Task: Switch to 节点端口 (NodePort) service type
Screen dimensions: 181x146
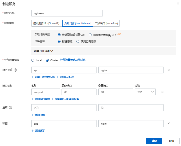Action: click(106, 23)
